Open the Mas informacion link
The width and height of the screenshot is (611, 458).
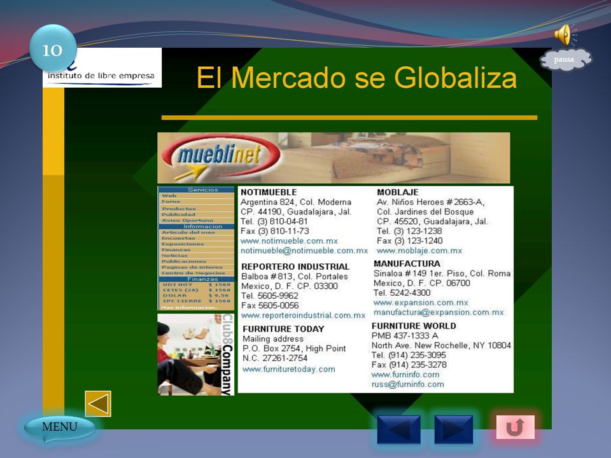click(189, 308)
